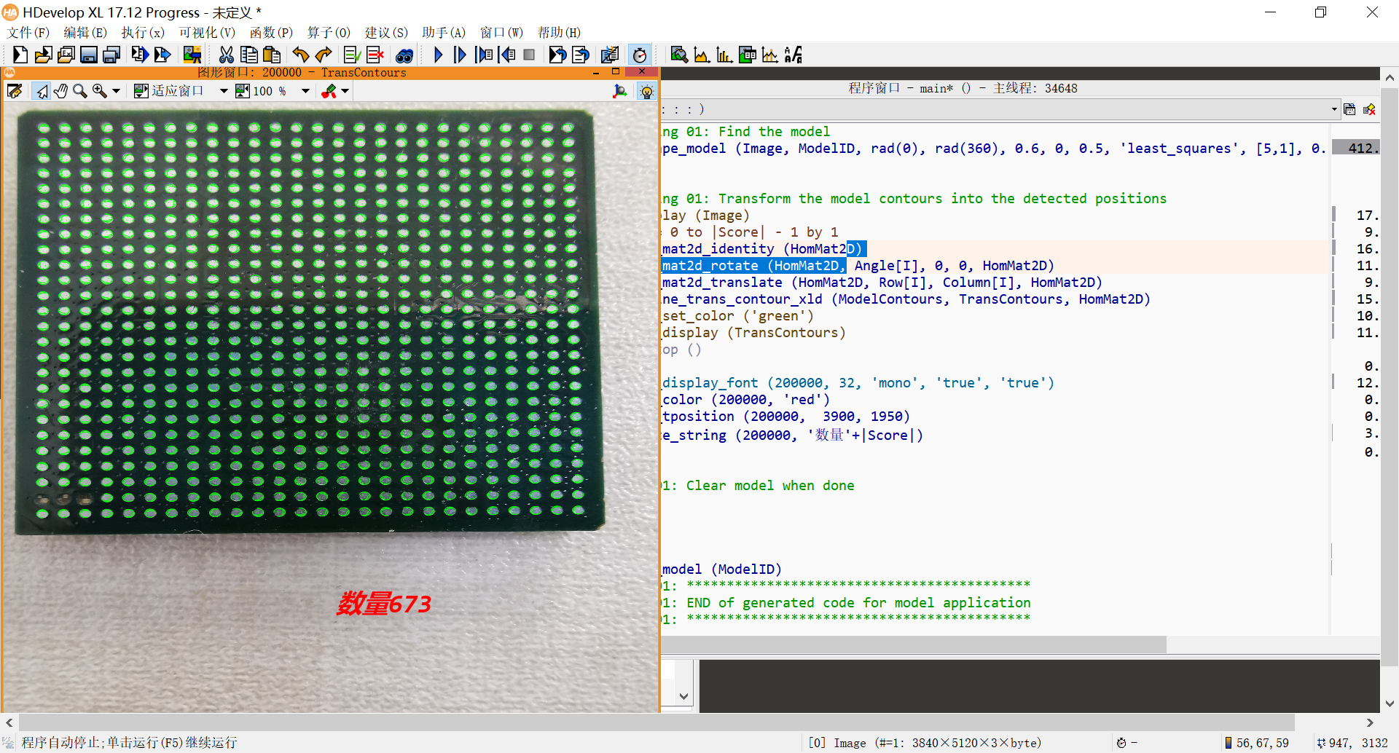Open the binoculars find/replace tool
This screenshot has height=753, width=1399.
point(404,55)
